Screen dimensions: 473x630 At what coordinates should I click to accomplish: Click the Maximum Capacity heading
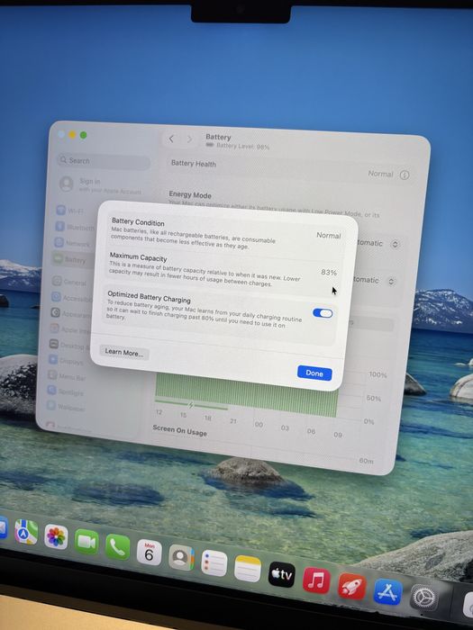[x=139, y=256]
